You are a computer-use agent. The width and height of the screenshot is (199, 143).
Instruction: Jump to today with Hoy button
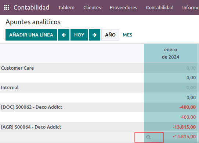point(79,35)
